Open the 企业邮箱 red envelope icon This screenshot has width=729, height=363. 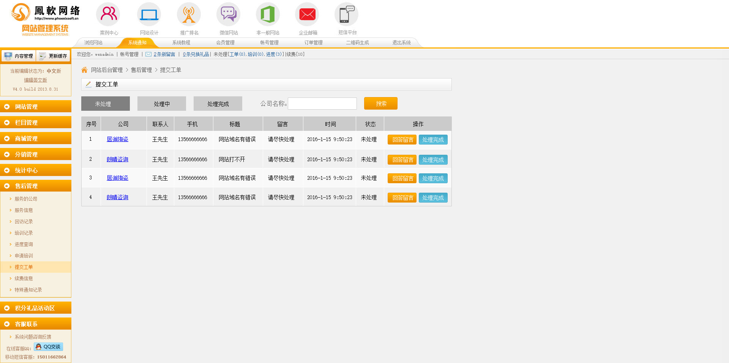coord(307,14)
